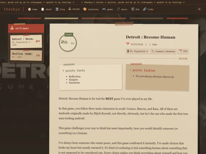Click the Reflection bullet point
Image resolution: width=206 pixels, height=154 pixels.
tap(75, 76)
